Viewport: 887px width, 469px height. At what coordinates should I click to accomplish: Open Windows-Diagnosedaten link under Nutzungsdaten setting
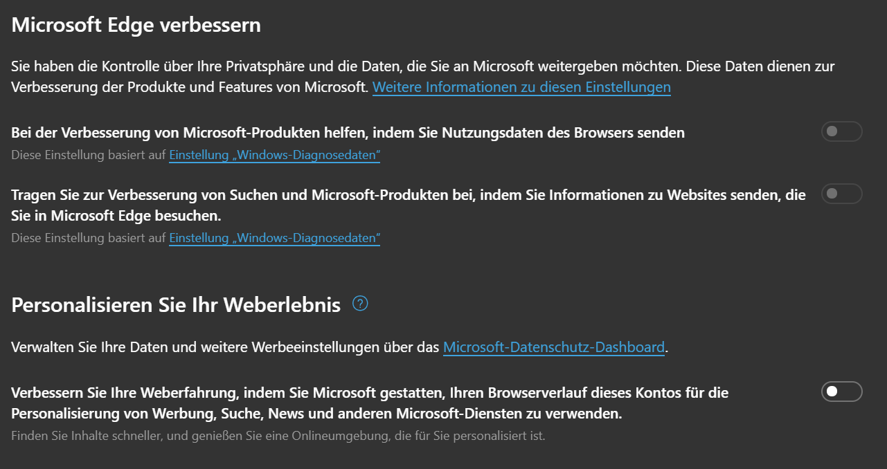click(x=275, y=155)
